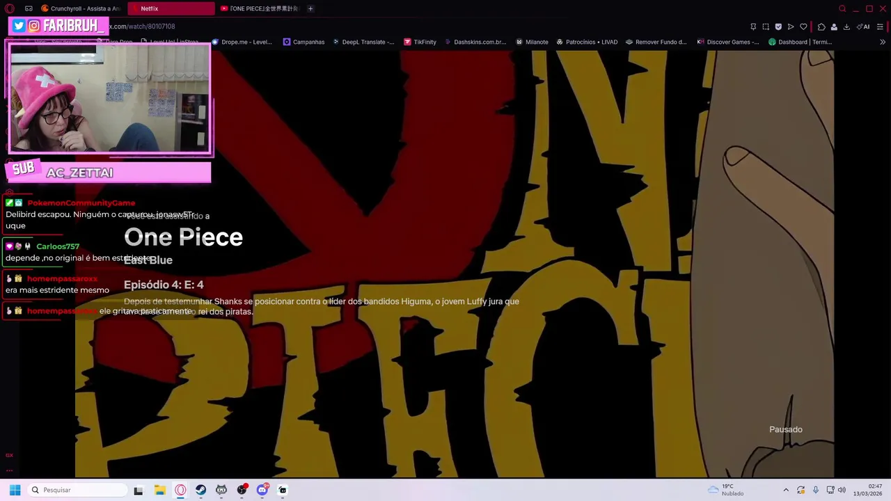The height and width of the screenshot is (501, 891).
Task: Switch to the Crunchyroll tab
Action: [x=81, y=8]
